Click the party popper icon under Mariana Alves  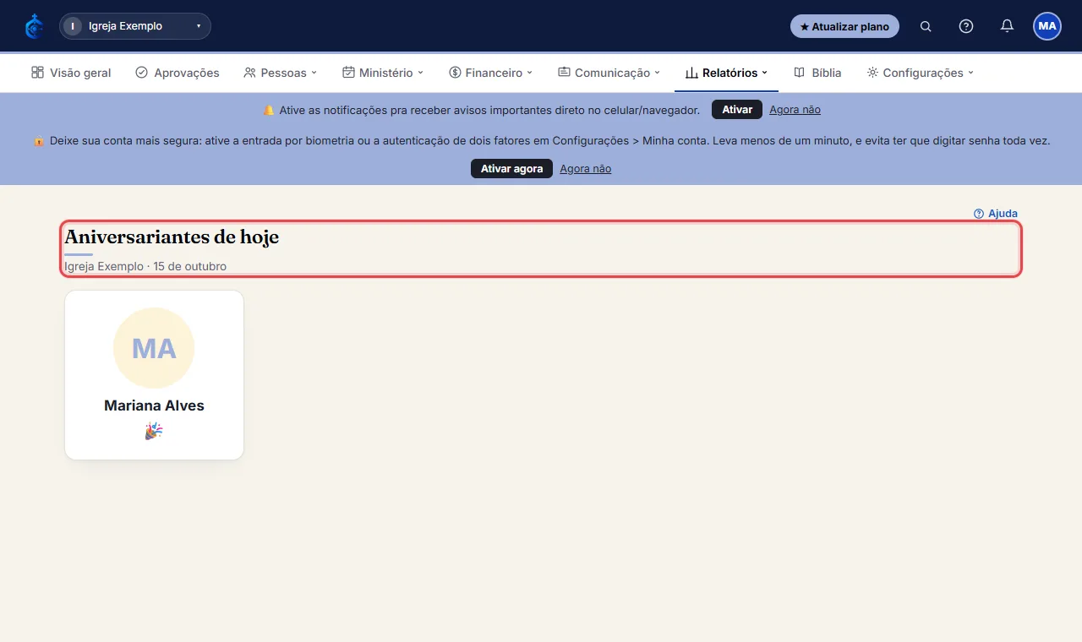pos(154,431)
